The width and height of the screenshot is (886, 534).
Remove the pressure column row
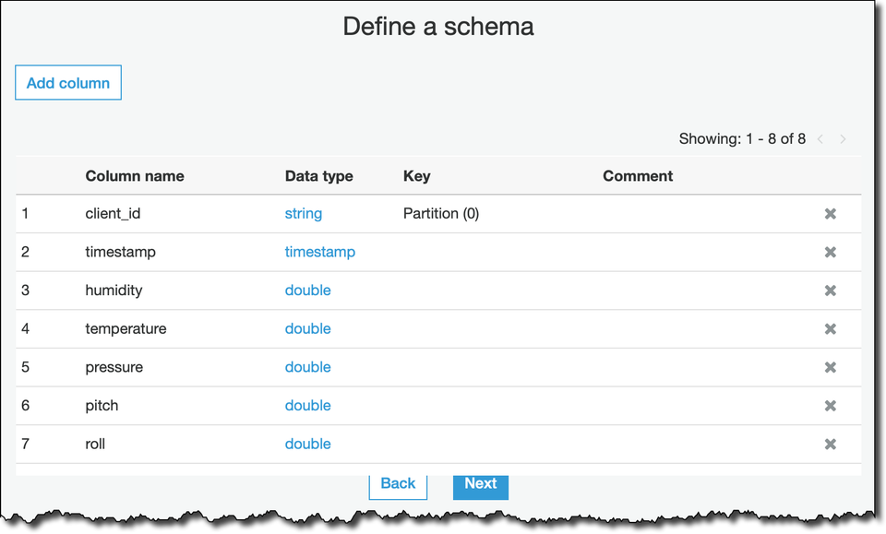pyautogui.click(x=830, y=368)
